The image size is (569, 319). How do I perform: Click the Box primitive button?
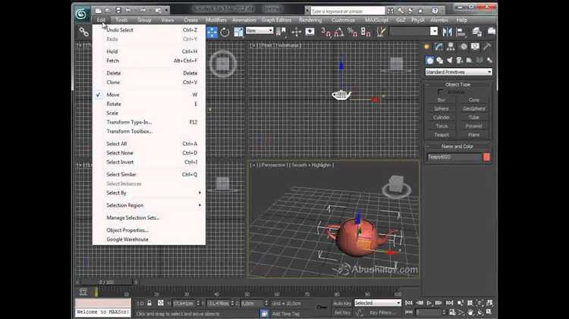442,100
